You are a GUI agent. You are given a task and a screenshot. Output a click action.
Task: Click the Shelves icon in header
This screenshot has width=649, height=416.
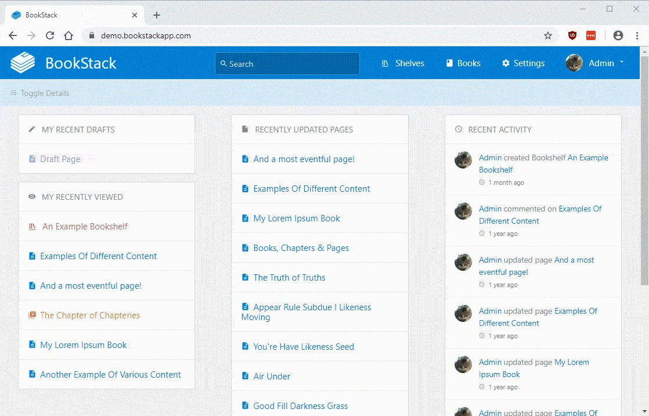point(385,63)
